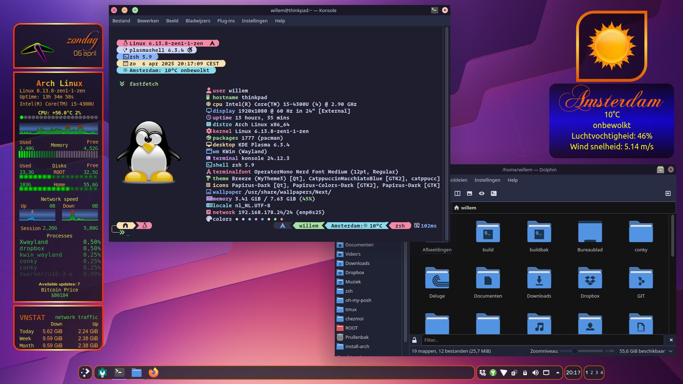This screenshot has width=683, height=384.
Task: Click the home icon in Dolphin breadcrumb
Action: [456, 208]
